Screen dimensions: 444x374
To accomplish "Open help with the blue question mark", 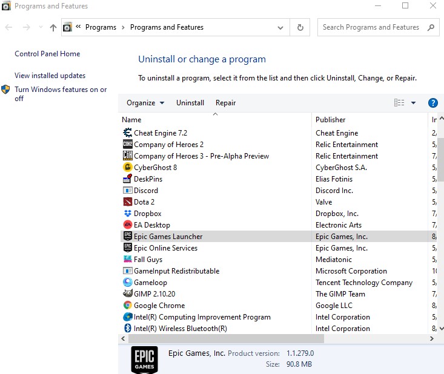I will [432, 103].
